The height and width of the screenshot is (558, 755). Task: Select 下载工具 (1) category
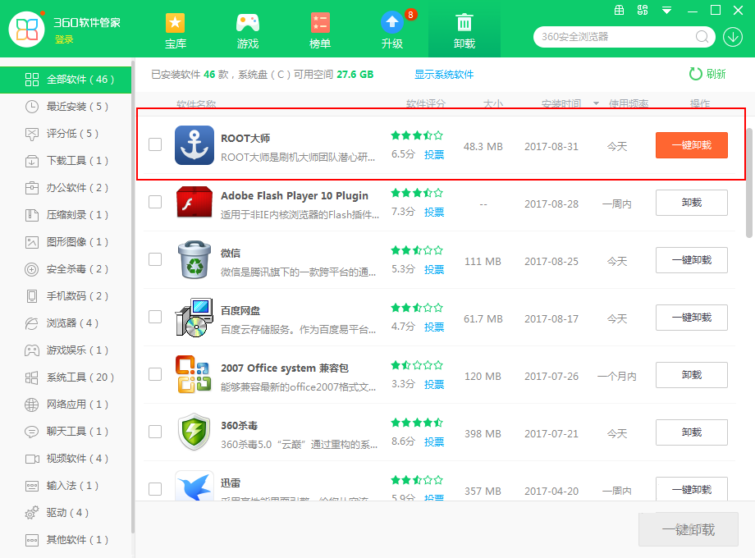[66, 161]
